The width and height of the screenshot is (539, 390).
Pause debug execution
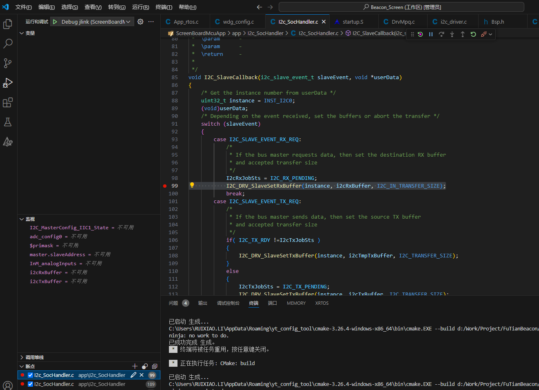(x=431, y=34)
